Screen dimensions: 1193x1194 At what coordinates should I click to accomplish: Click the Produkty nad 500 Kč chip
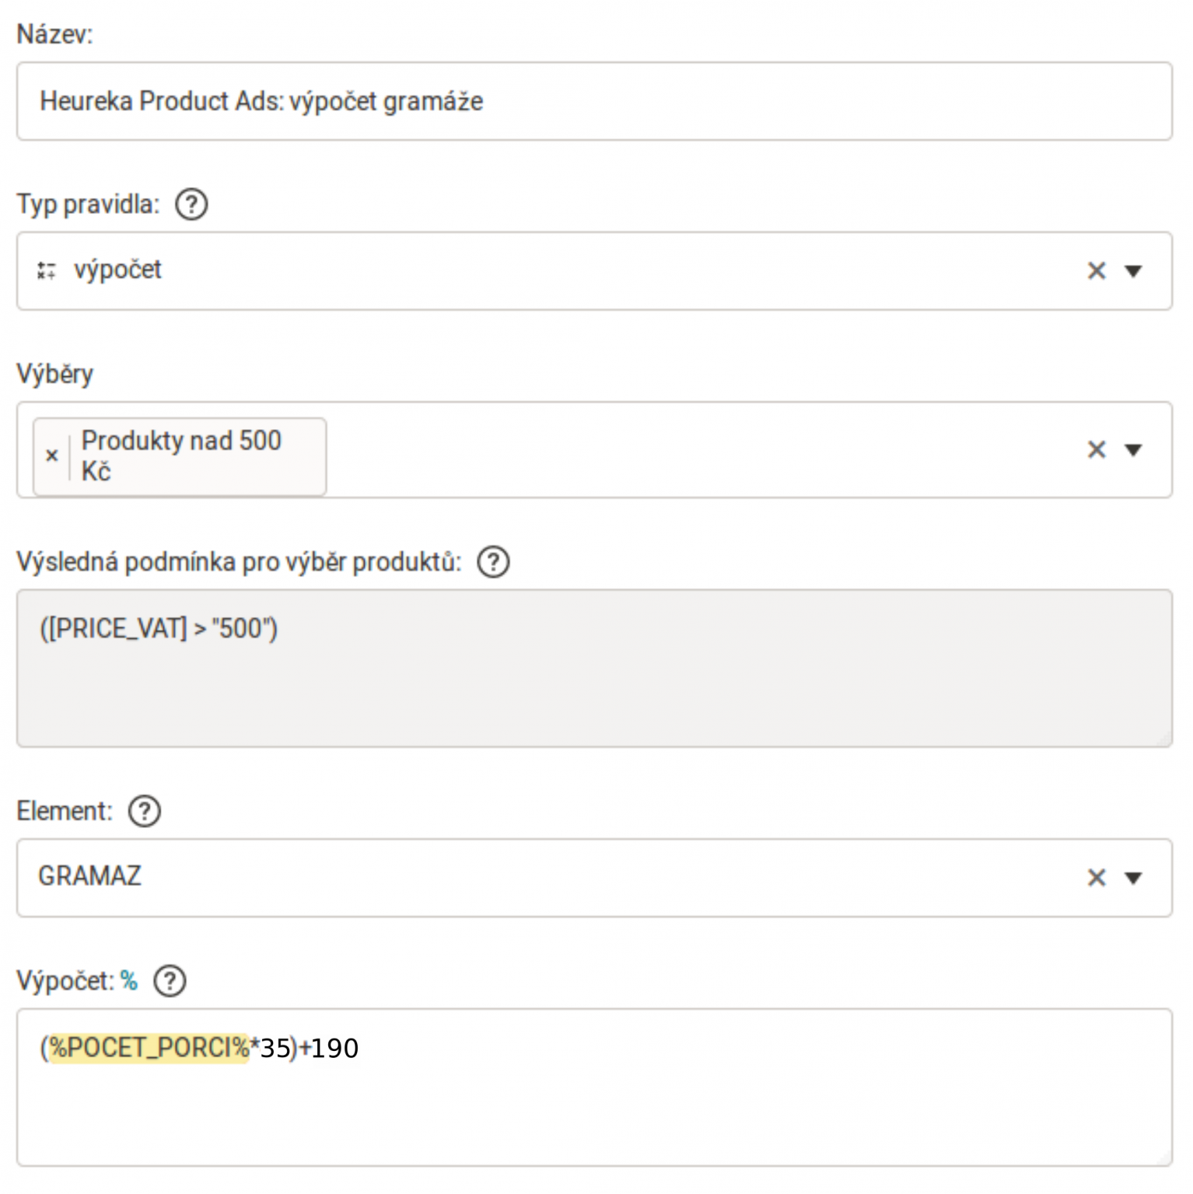point(180,456)
